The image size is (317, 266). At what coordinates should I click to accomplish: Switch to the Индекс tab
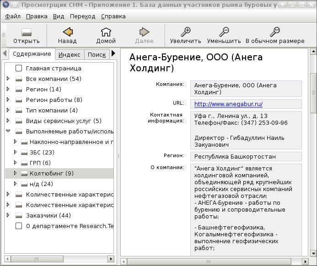point(70,55)
